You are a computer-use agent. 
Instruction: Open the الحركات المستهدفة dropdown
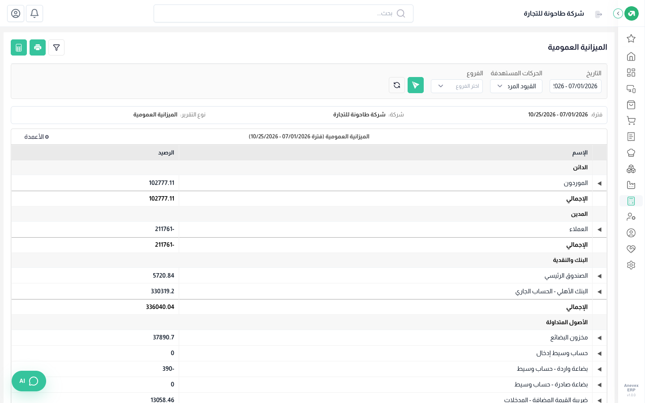click(x=516, y=86)
